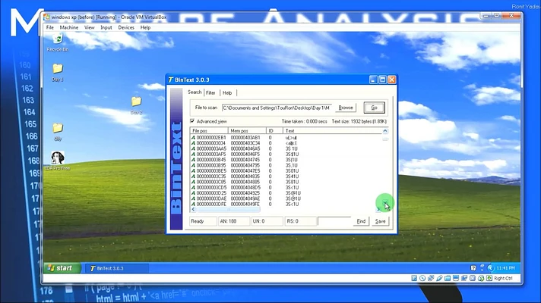
Task: Open the Machine menu in VirtualBox
Action: click(x=69, y=27)
